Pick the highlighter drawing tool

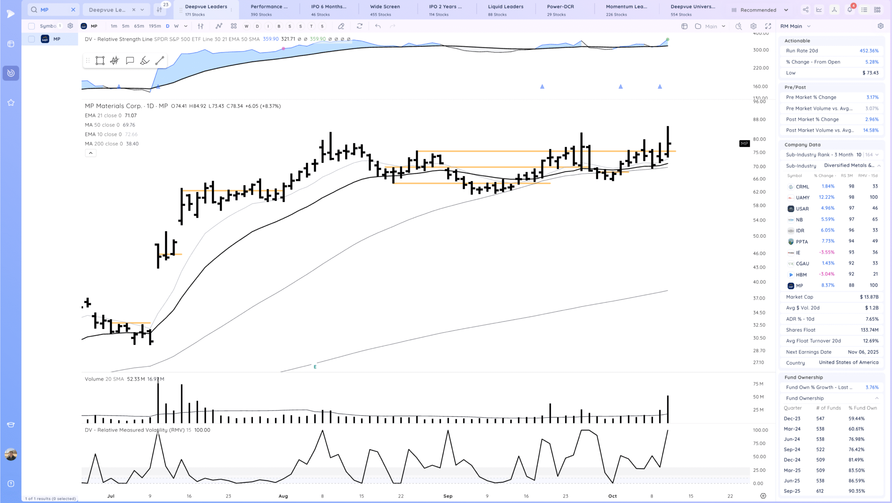(x=145, y=61)
